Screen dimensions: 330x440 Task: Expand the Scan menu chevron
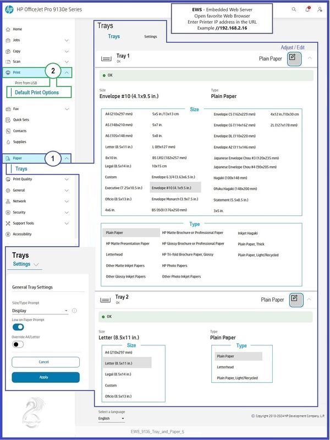[67, 62]
